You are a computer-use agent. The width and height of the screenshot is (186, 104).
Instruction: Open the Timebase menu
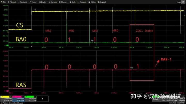pyautogui.click(x=22, y=2)
